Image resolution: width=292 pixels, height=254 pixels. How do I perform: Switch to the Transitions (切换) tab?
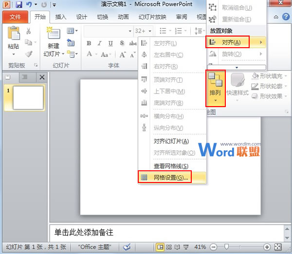pyautogui.click(x=103, y=17)
